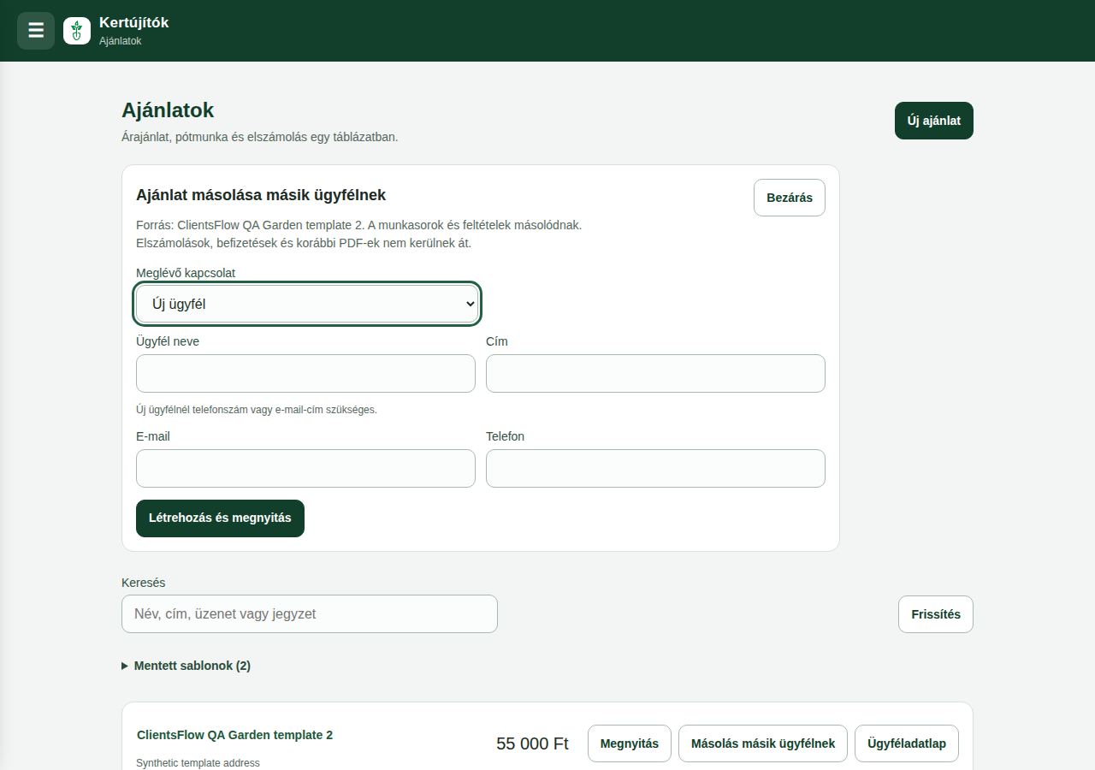Click the 55 000 Ft price value
The width and height of the screenshot is (1095, 770).
pyautogui.click(x=532, y=743)
